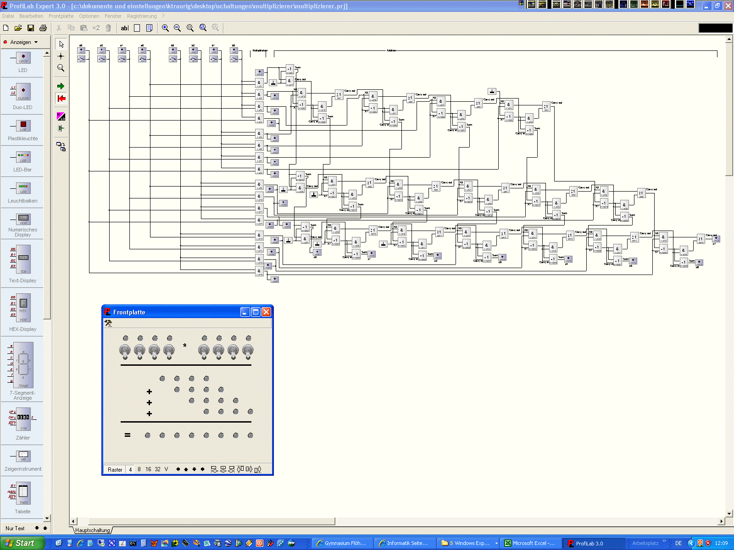Flip the first toggle switch in Frontplatte
This screenshot has width=734, height=550.
[x=125, y=352]
